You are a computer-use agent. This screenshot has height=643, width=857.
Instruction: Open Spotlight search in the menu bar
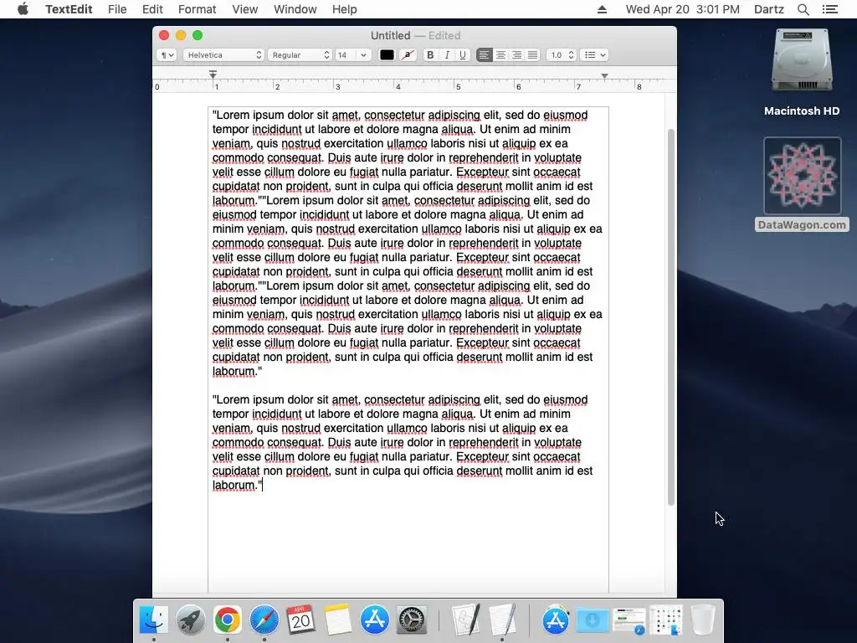[803, 9]
